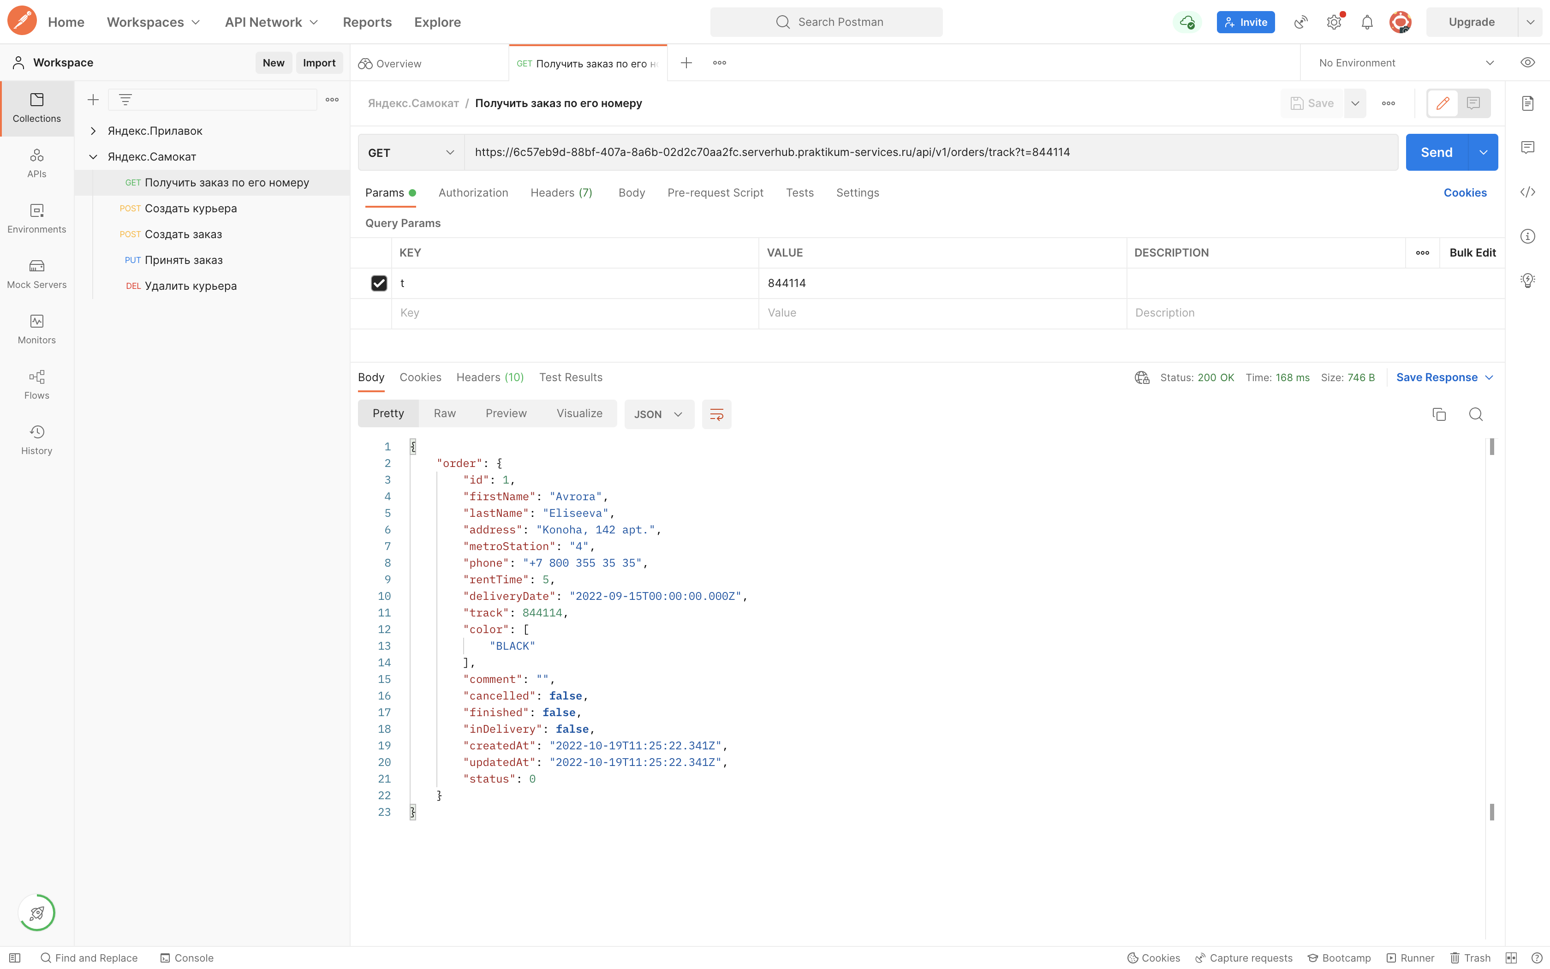Open the Reports menu

tap(367, 21)
